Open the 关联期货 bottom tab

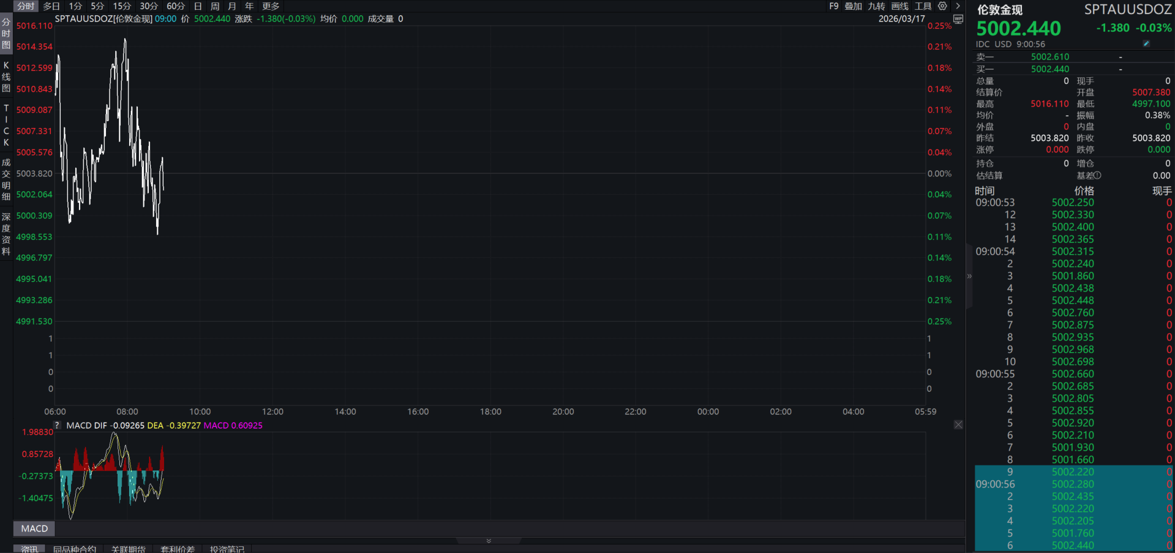[129, 549]
